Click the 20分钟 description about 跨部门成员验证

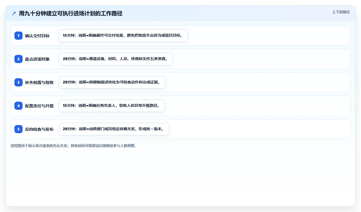click(114, 129)
